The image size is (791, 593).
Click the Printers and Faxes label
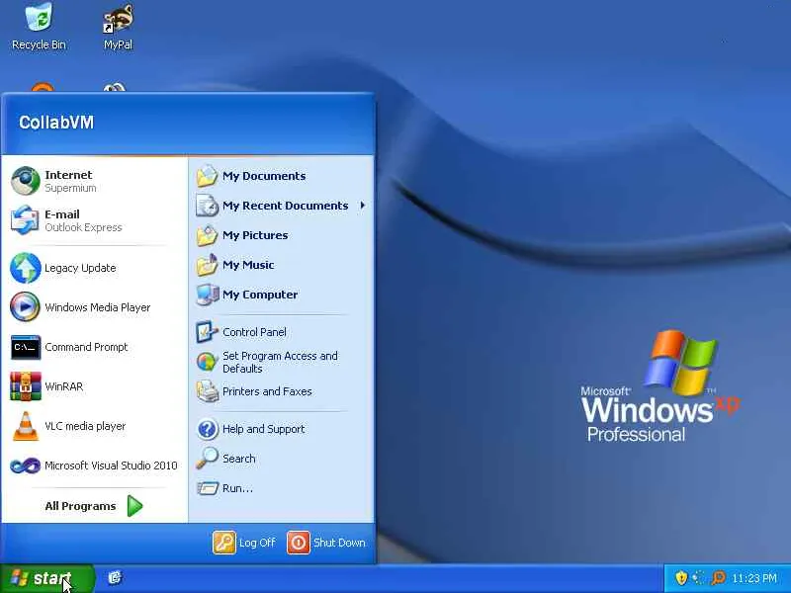click(x=267, y=391)
